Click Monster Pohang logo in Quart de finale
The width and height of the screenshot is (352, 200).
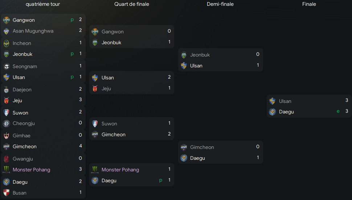click(x=95, y=170)
